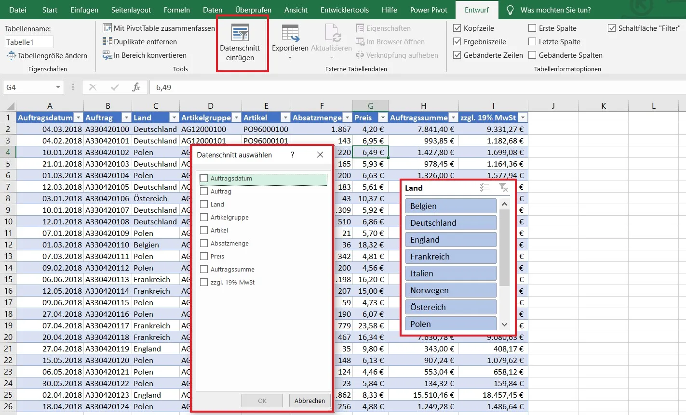686x415 pixels.
Task: Switch to the Formeln ribbon tab
Action: (176, 10)
